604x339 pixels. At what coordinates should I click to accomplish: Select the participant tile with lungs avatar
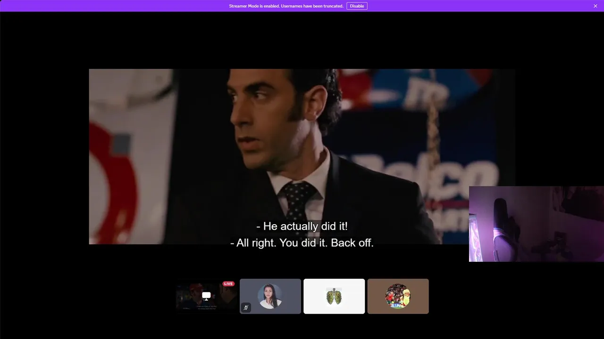pos(334,296)
